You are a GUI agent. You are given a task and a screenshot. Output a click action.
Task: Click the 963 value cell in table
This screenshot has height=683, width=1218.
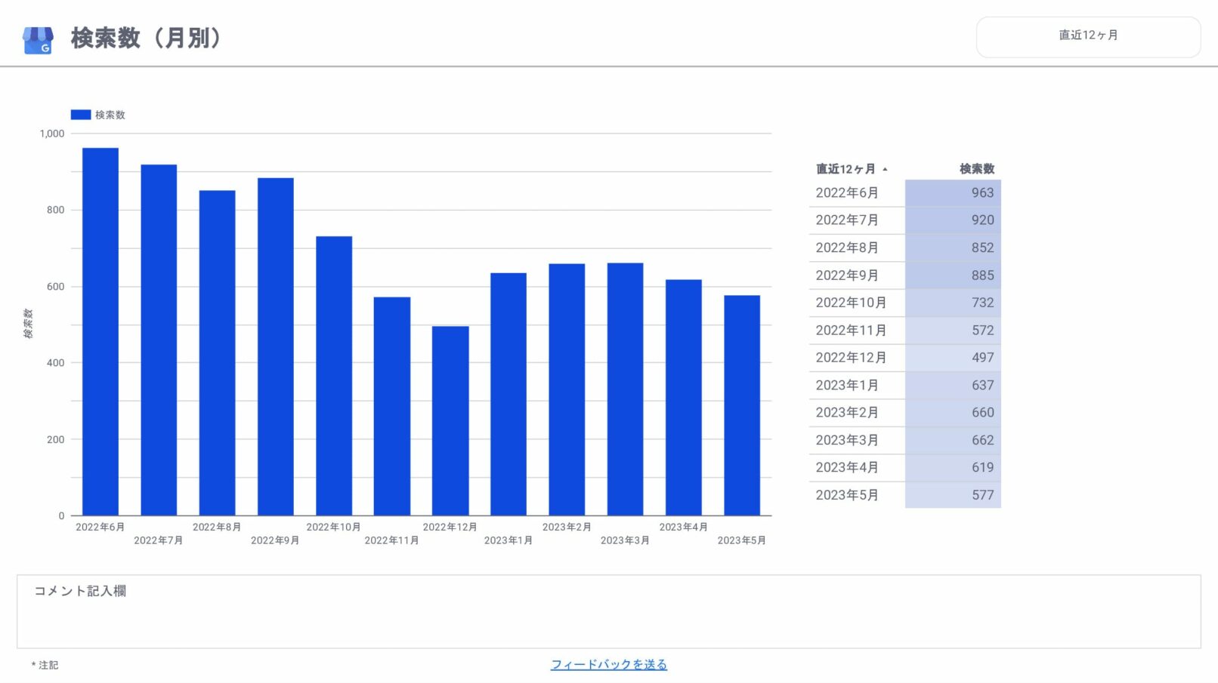(x=953, y=193)
